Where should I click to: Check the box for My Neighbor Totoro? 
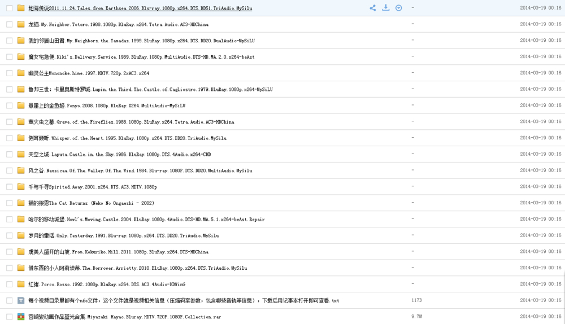click(10, 24)
